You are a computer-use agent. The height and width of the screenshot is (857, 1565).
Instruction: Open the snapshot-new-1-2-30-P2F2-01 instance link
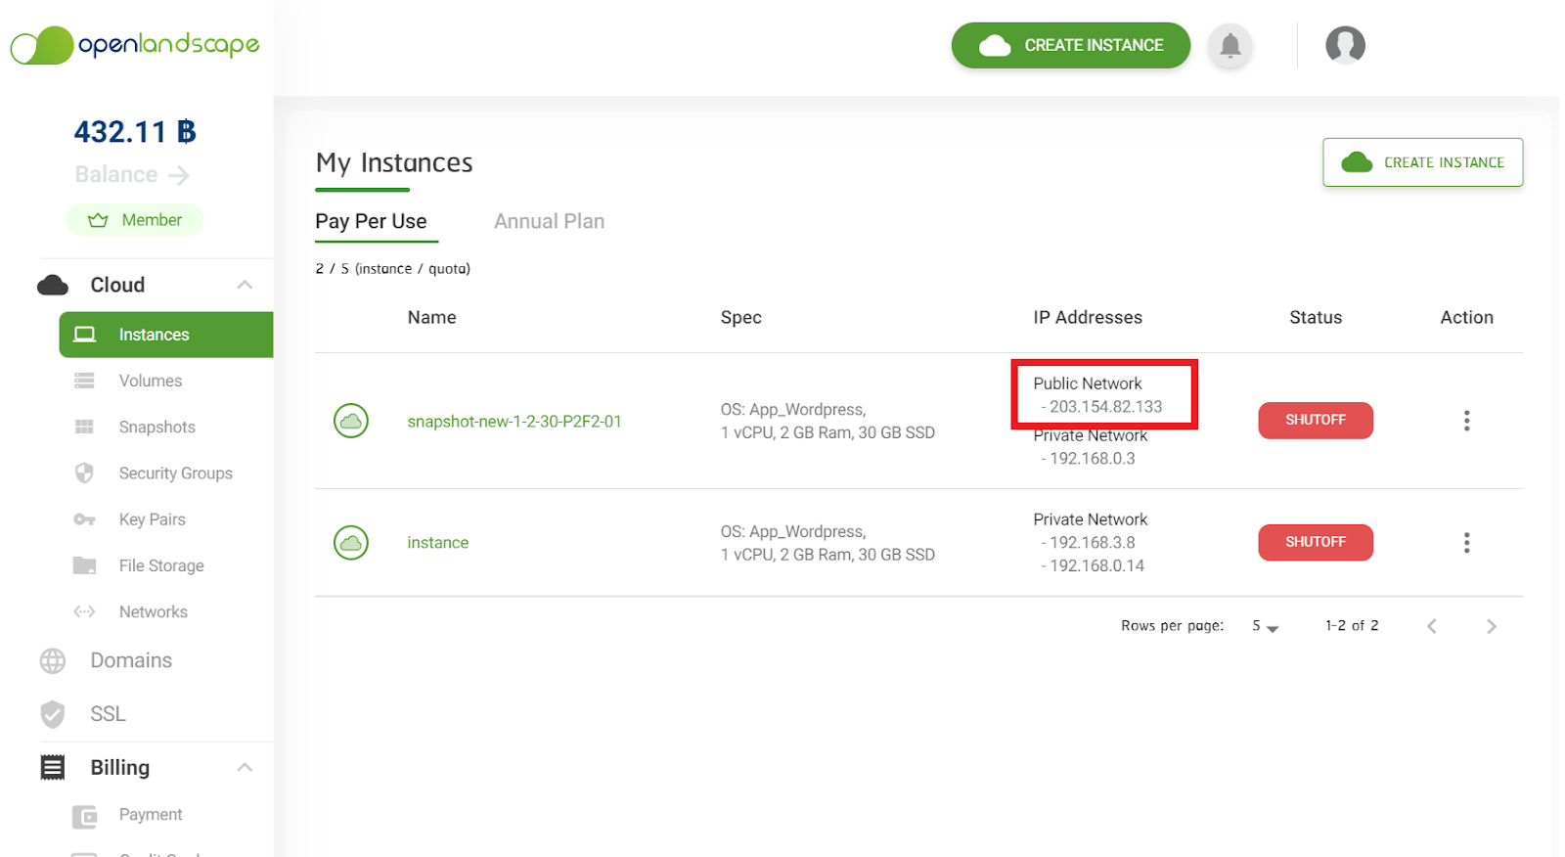pos(514,422)
